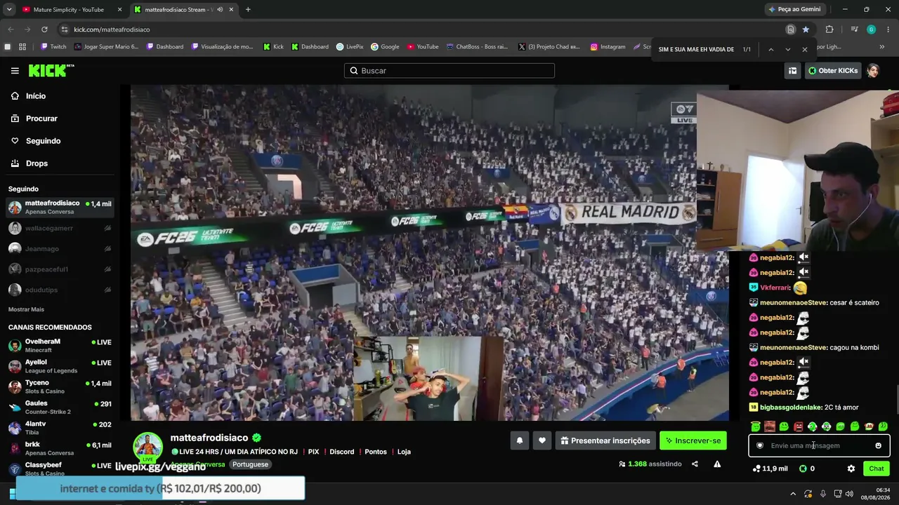Open recommended channel brkk

60,448
